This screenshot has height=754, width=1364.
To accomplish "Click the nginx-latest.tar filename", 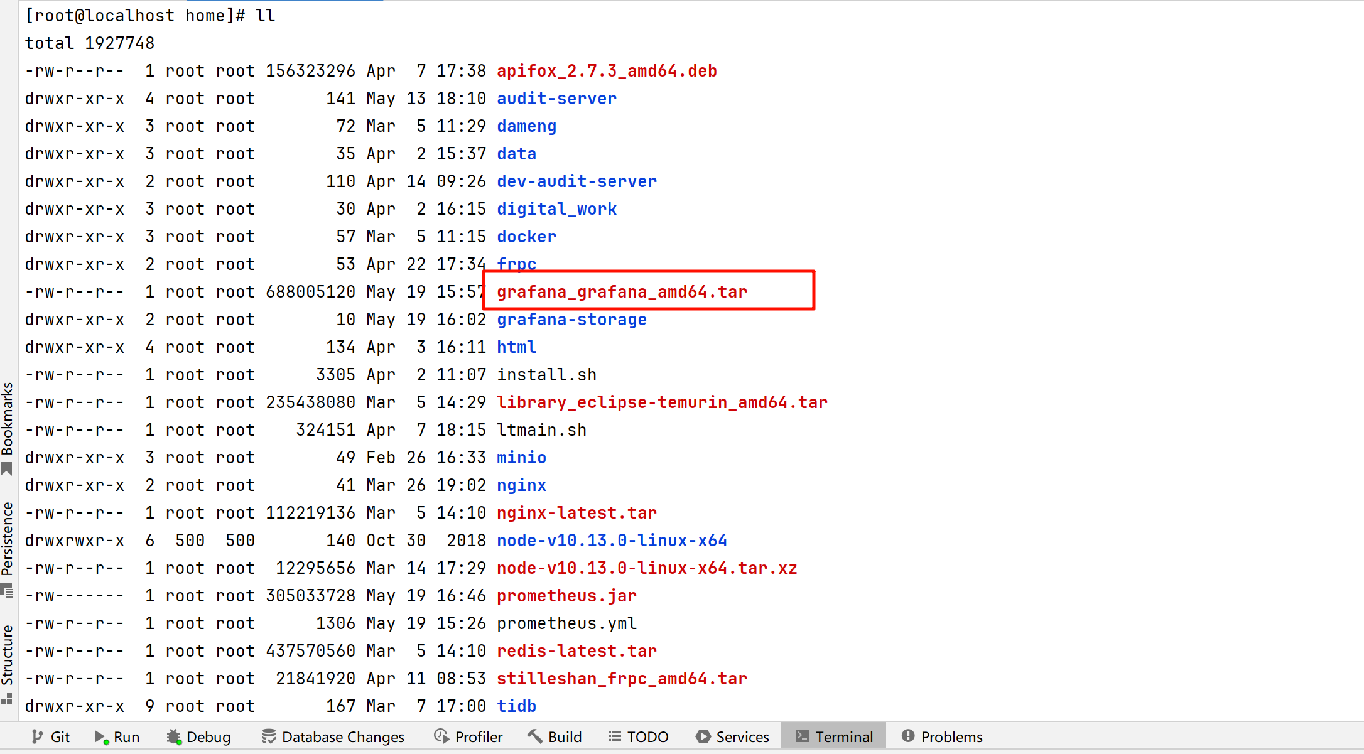I will pyautogui.click(x=576, y=513).
